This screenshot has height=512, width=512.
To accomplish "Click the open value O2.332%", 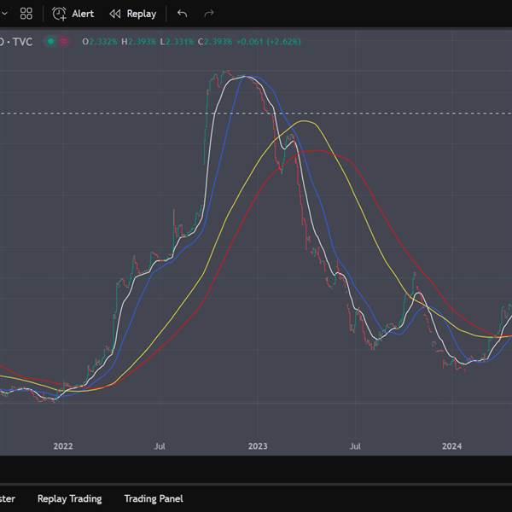I will click(x=100, y=42).
